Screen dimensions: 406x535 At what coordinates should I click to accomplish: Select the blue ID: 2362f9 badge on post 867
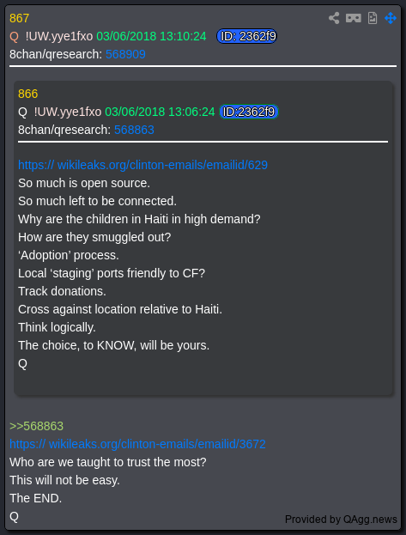pyautogui.click(x=246, y=36)
